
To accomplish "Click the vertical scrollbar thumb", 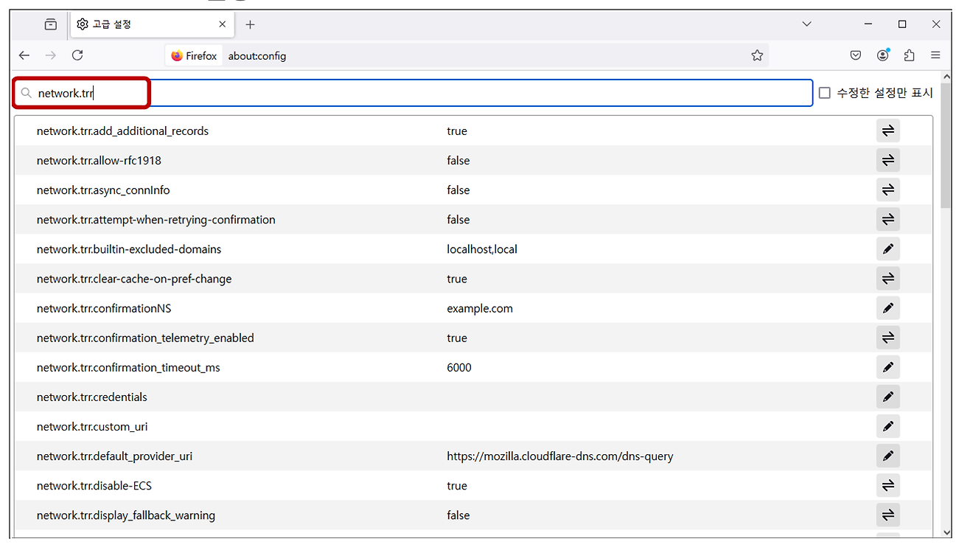I will 946,145.
